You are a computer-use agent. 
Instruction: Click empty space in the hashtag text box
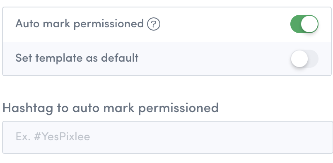pos(210,137)
